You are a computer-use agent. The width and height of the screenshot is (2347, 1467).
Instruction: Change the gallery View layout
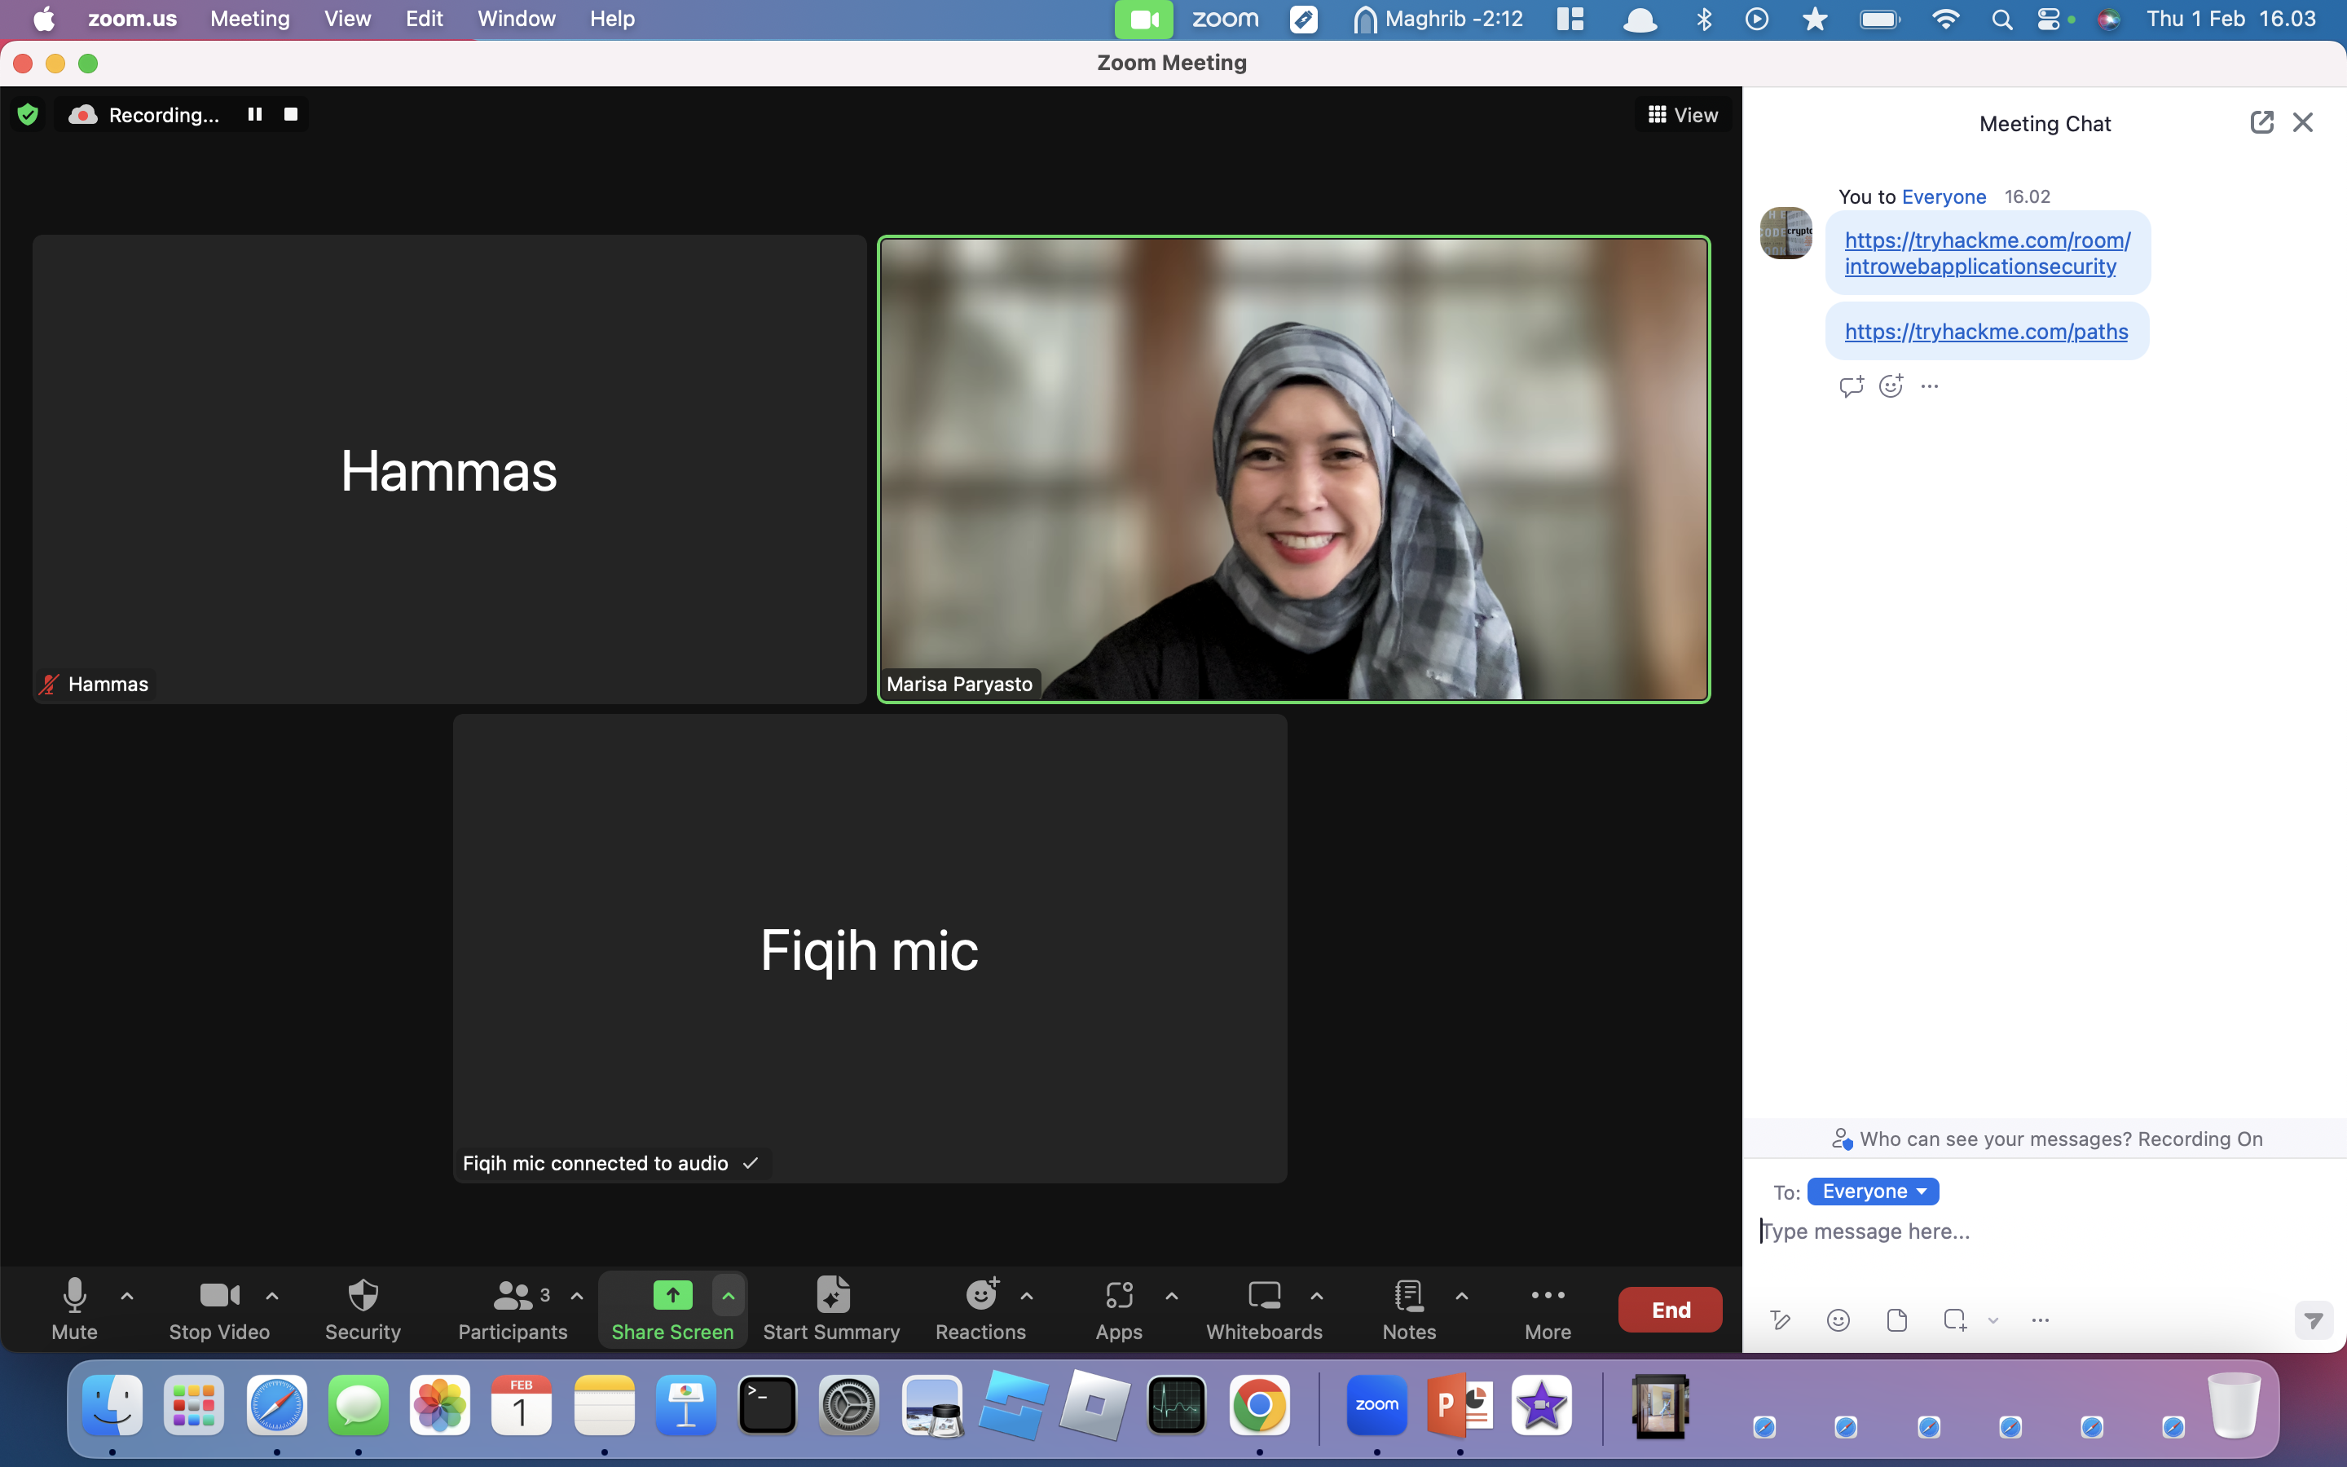[x=1683, y=114]
